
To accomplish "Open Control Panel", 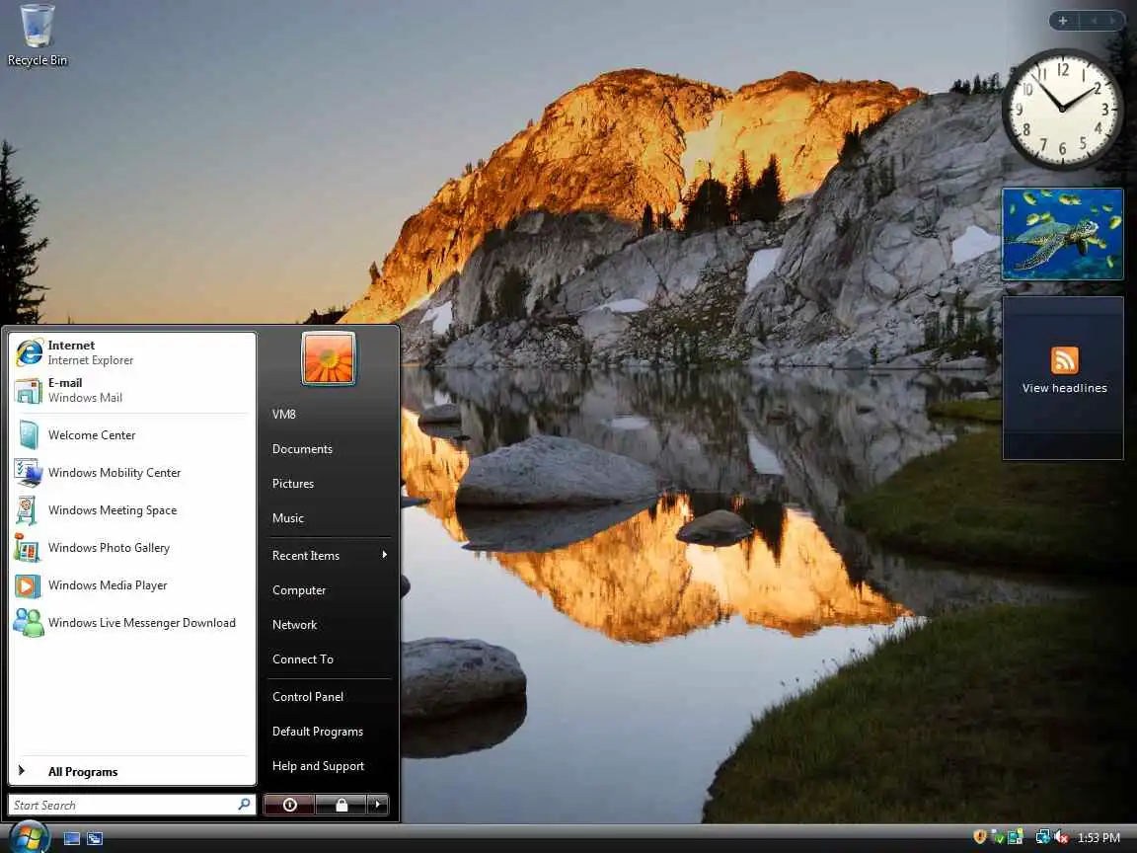I will click(329, 697).
